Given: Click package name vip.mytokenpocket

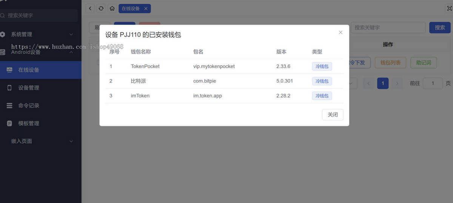Looking at the screenshot, I should point(214,66).
